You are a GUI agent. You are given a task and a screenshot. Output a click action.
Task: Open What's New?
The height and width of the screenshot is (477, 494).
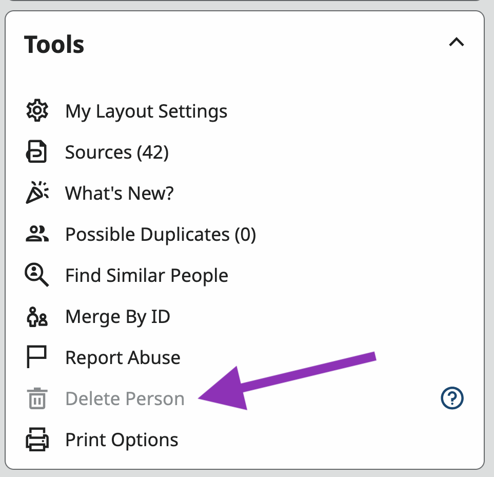[x=120, y=193]
